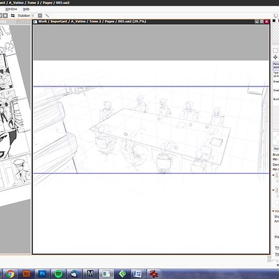This screenshot has width=279, height=279.
Task: Open Spotify from the taskbar
Action: (59, 274)
